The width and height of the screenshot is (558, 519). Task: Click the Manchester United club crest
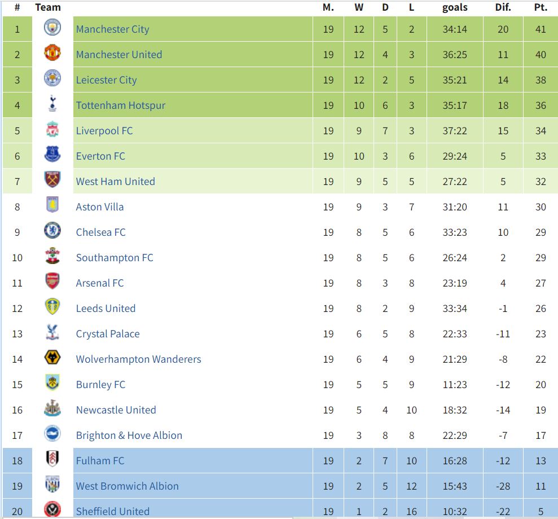coord(52,52)
